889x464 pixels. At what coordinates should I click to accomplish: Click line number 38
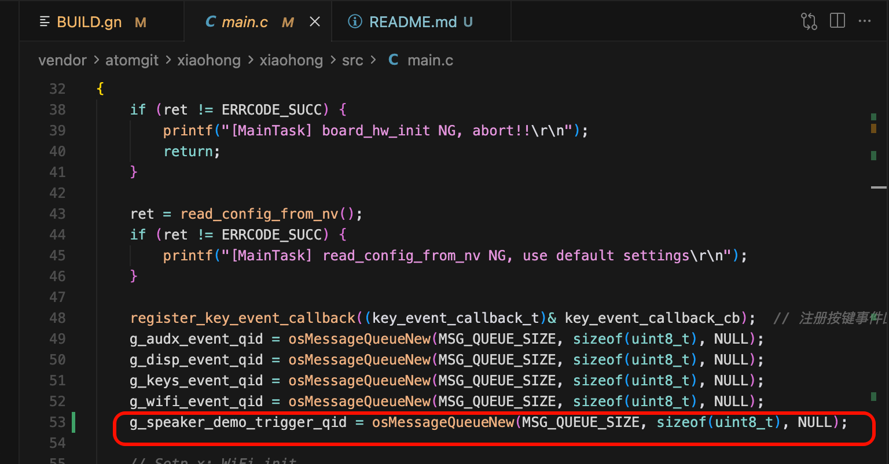(57, 110)
